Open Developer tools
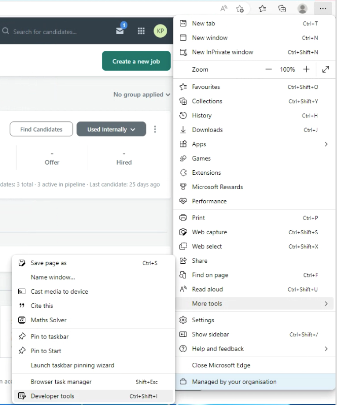This screenshot has height=405, width=337. (x=94, y=396)
